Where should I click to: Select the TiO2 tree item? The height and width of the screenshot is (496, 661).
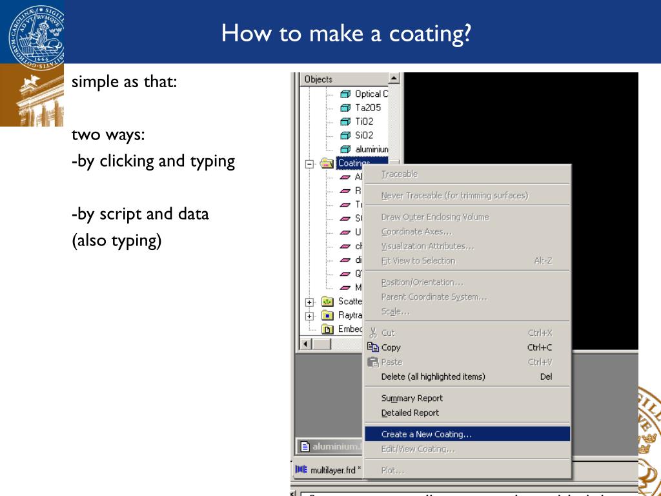[x=364, y=122]
